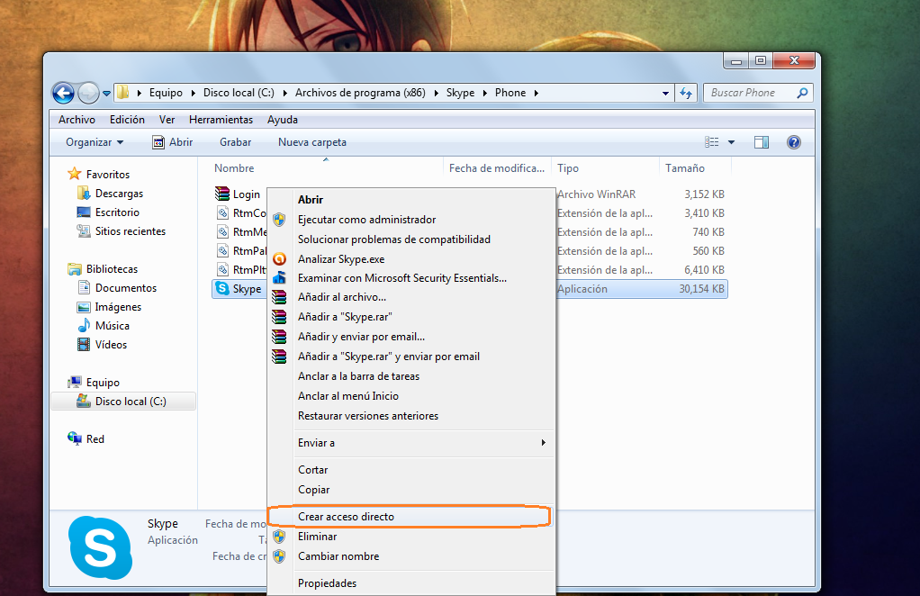Click the blue help question mark icon
The image size is (920, 596).
coord(794,142)
